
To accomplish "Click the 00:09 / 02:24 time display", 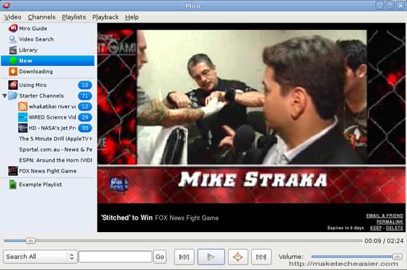I will pos(384,241).
